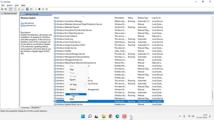Select the Windows Font Cache Service row
This screenshot has height=120, width=214.
coord(108,42)
